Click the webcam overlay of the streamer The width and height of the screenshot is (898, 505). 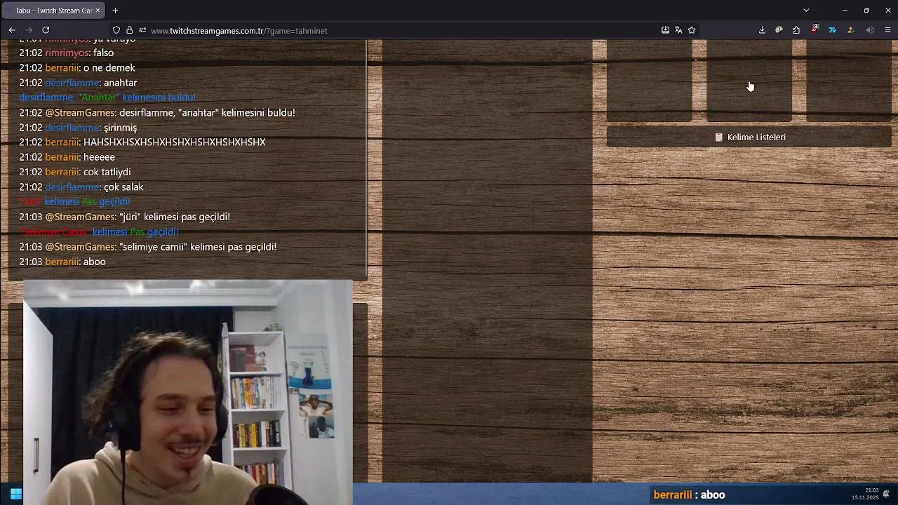188,392
